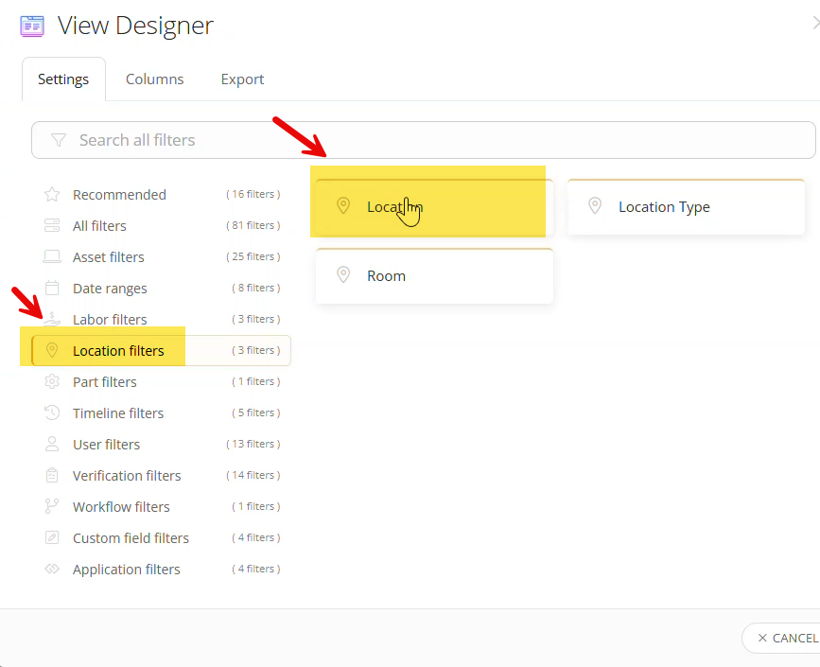
Task: Click the star icon beside Recommended
Action: [52, 194]
